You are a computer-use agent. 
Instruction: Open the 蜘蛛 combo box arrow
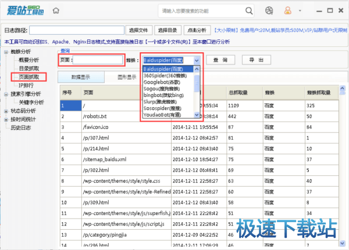[x=197, y=60]
